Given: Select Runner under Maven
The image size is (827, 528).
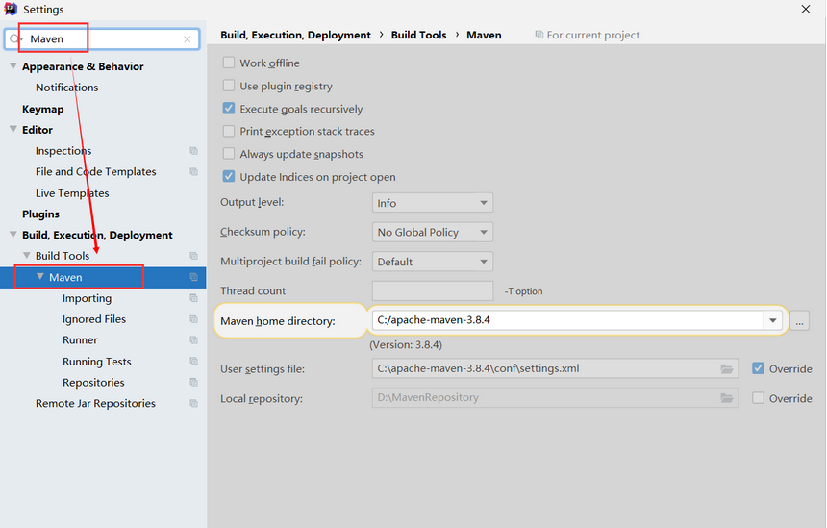Looking at the screenshot, I should [80, 340].
